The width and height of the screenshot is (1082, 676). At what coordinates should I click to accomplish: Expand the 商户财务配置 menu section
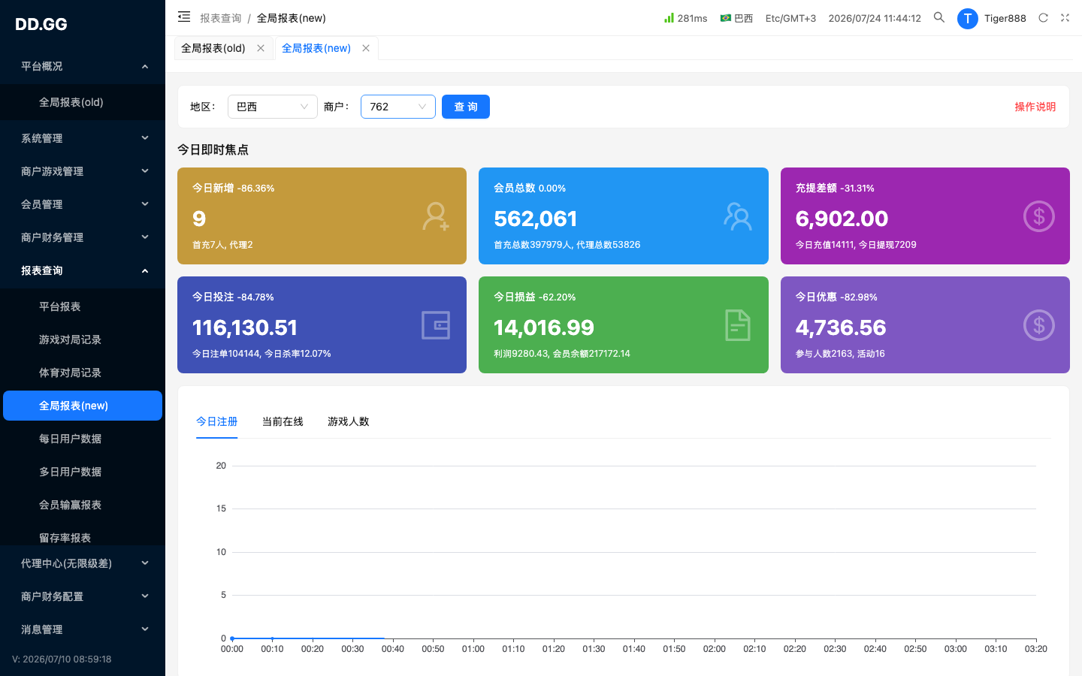pos(83,596)
